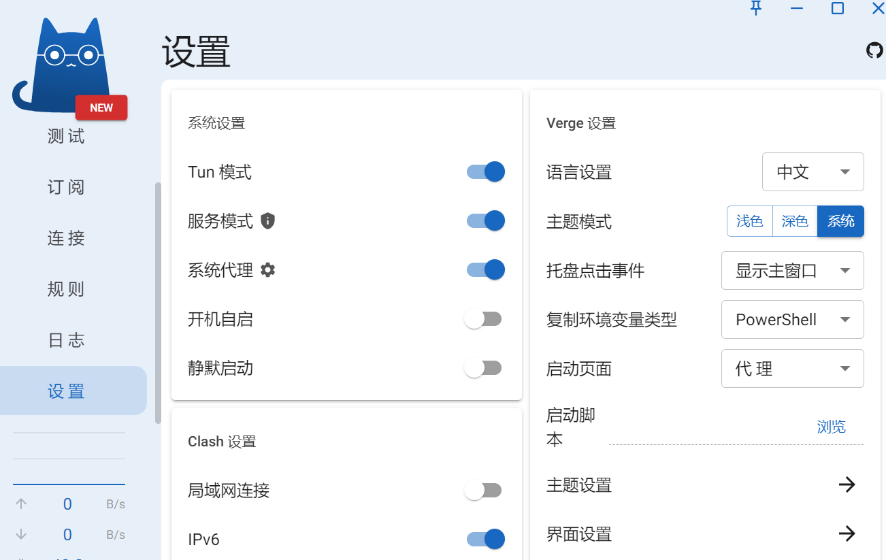Click the upload speed value 0

67,504
